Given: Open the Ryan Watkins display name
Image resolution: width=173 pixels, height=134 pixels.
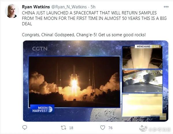Looking at the screenshot, I should click(36, 7).
